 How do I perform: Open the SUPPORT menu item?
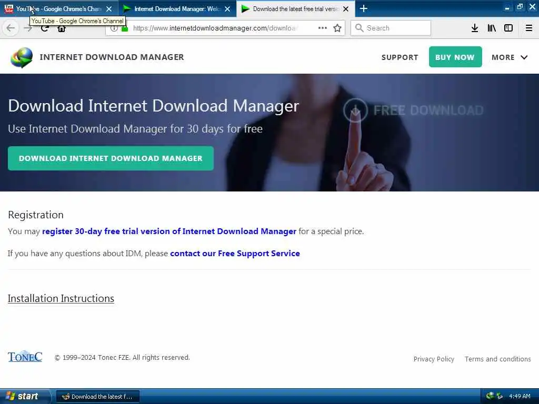coord(400,57)
